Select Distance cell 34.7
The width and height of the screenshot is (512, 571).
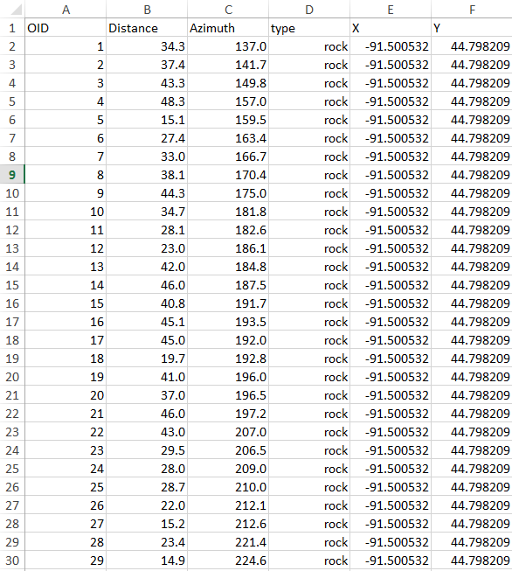tap(147, 212)
